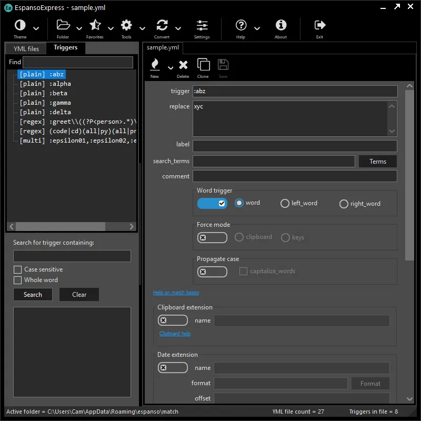This screenshot has height=421, width=421.
Task: Turn on the Force mode toggle
Action: tap(212, 237)
